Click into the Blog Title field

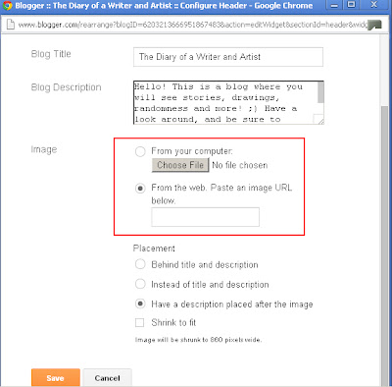[228, 57]
